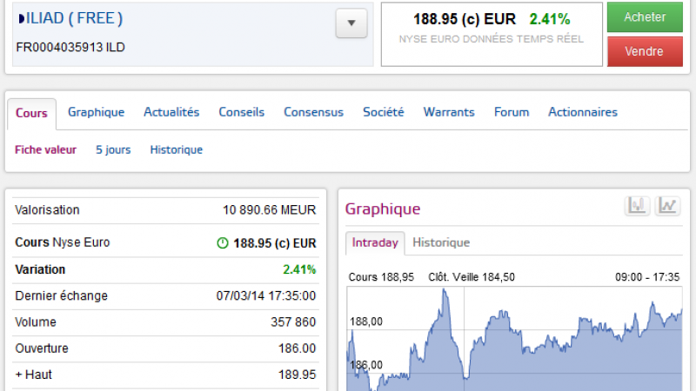Click the green clock icon beside the Nyse Euro price
The image size is (696, 391).
point(222,243)
